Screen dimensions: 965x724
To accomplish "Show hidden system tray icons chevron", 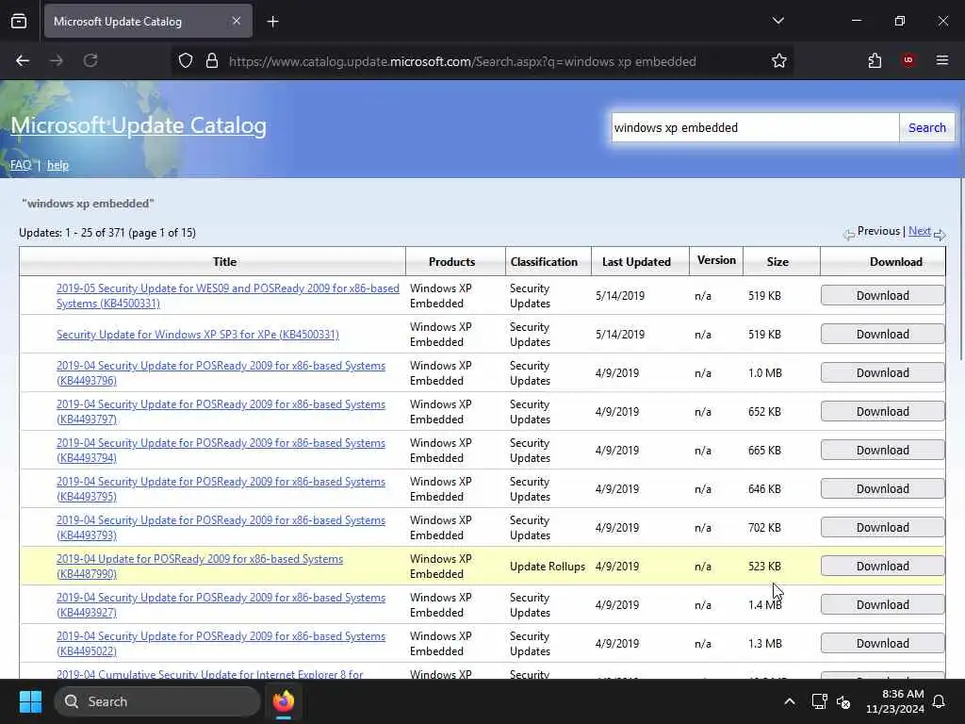I will pos(790,701).
